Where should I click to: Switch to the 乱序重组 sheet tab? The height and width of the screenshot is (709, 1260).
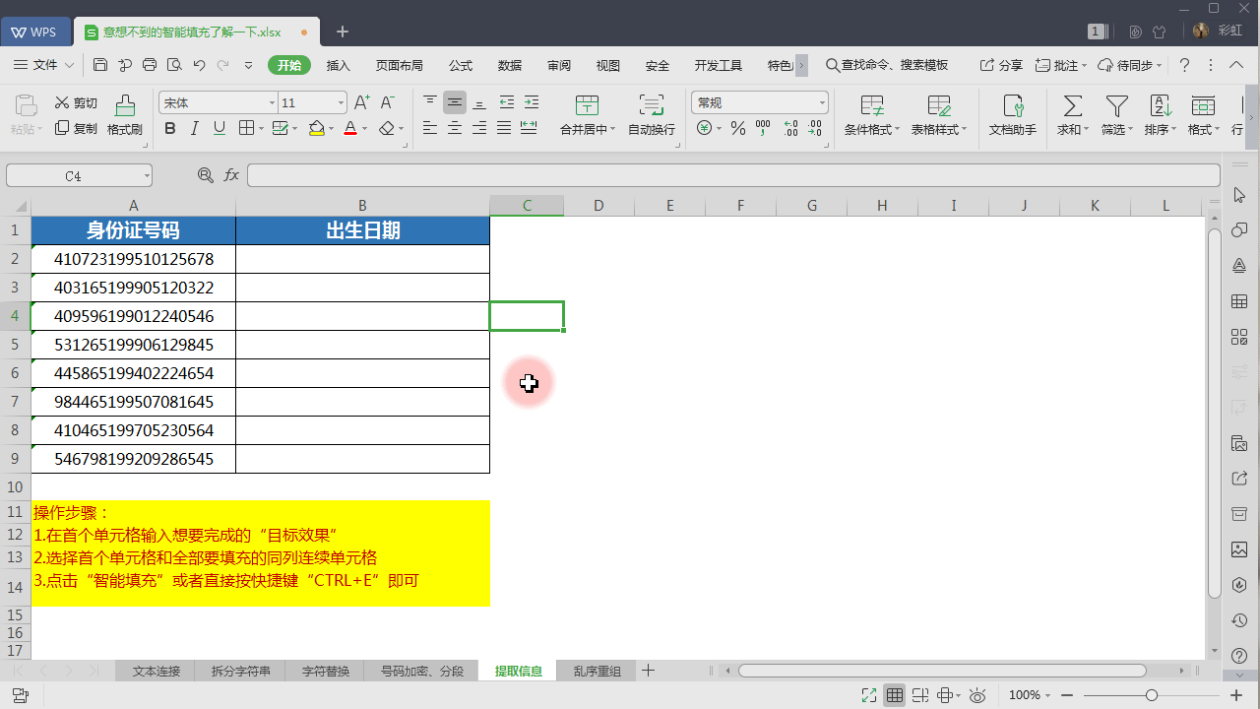coord(597,671)
